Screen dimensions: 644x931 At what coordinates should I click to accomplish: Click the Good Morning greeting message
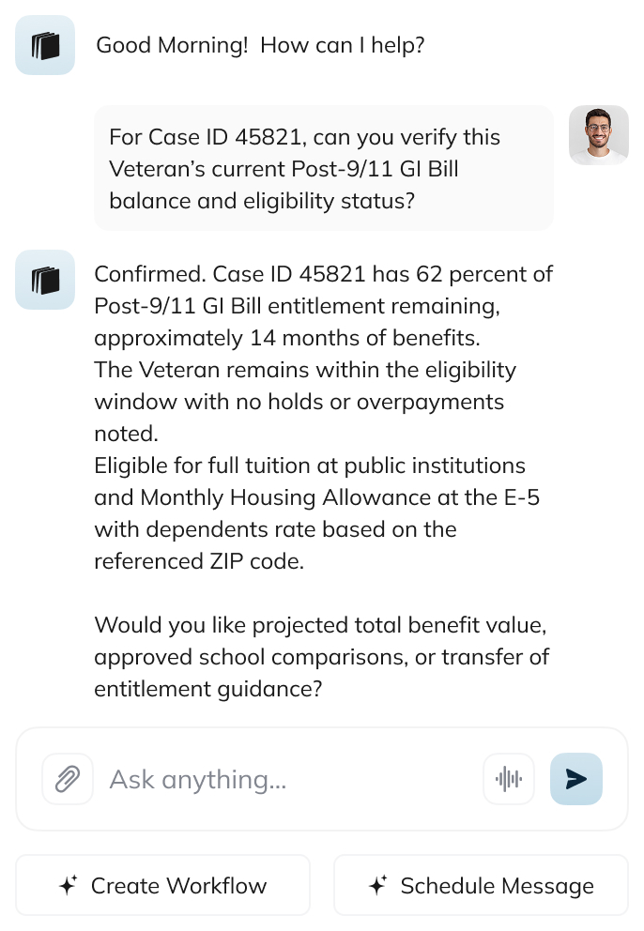[x=260, y=45]
